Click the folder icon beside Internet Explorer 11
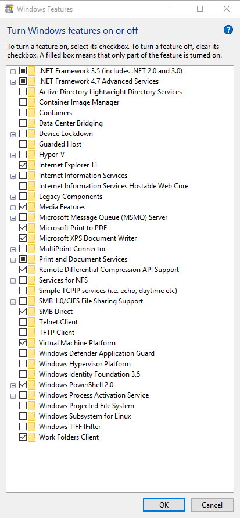 click(x=32, y=165)
